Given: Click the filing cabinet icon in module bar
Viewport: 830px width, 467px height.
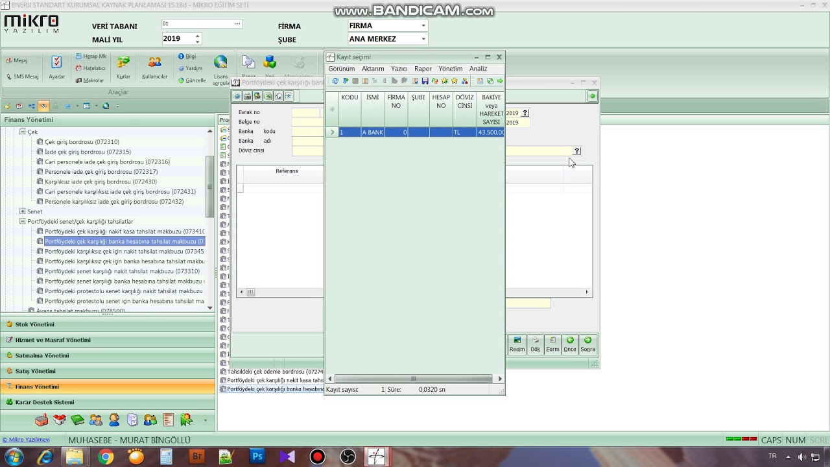Looking at the screenshot, I should [132, 420].
